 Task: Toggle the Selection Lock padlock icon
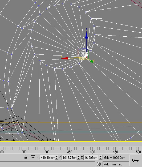pos(25,157)
